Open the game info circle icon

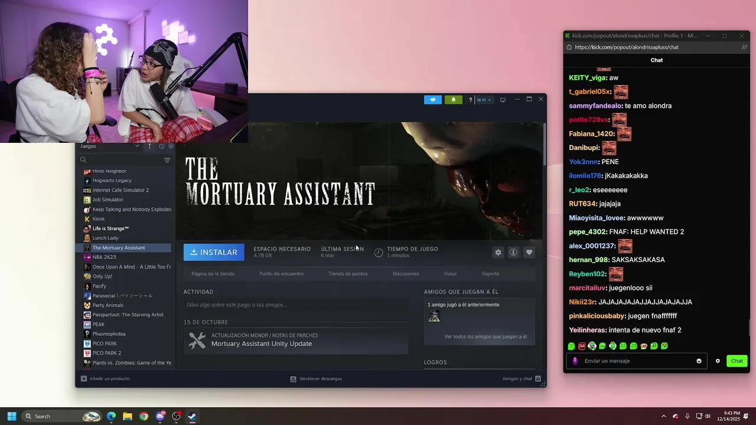(x=513, y=252)
